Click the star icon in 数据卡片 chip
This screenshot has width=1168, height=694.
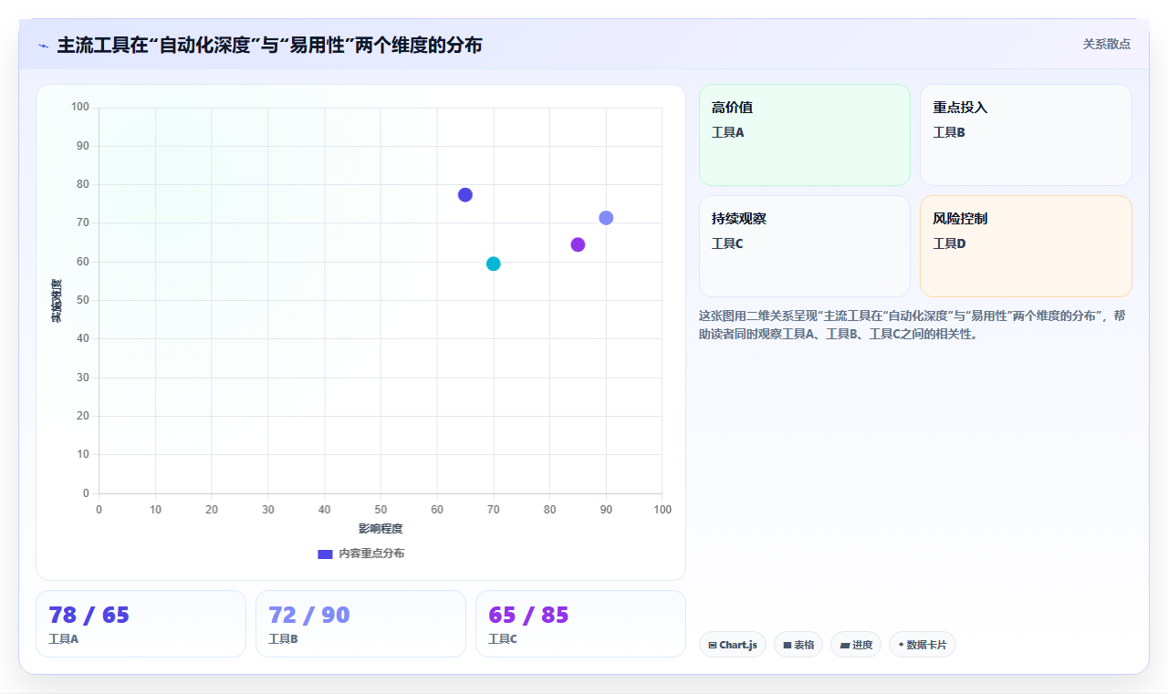pyautogui.click(x=901, y=645)
